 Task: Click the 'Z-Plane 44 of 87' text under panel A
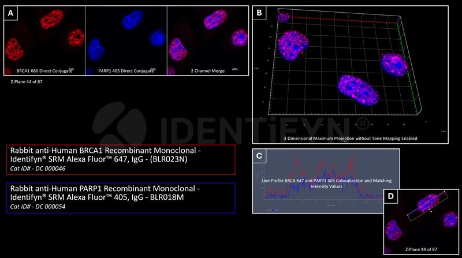click(27, 82)
